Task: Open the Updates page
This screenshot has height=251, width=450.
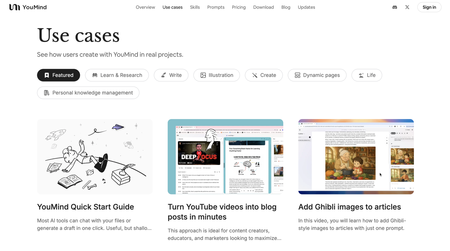Action: pos(306,7)
